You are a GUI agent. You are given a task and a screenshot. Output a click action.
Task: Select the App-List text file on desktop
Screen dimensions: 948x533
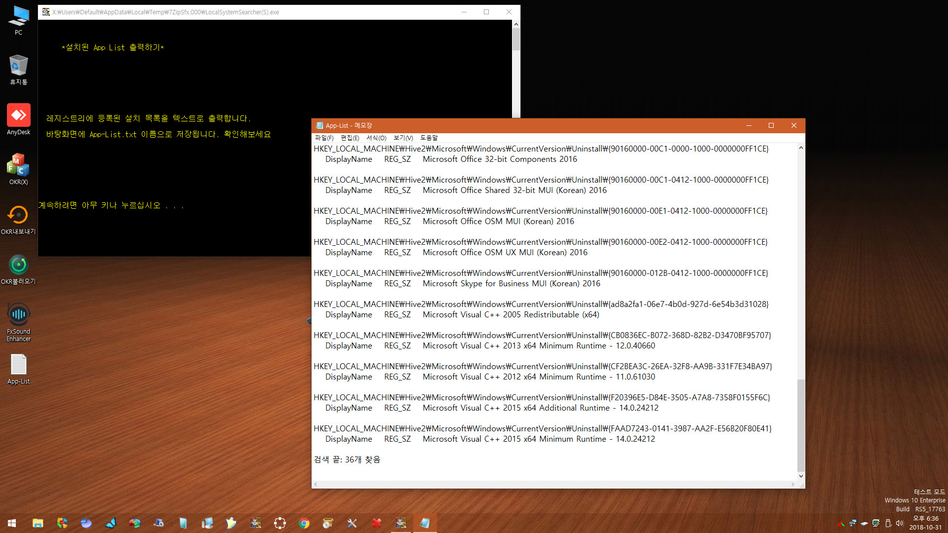18,369
